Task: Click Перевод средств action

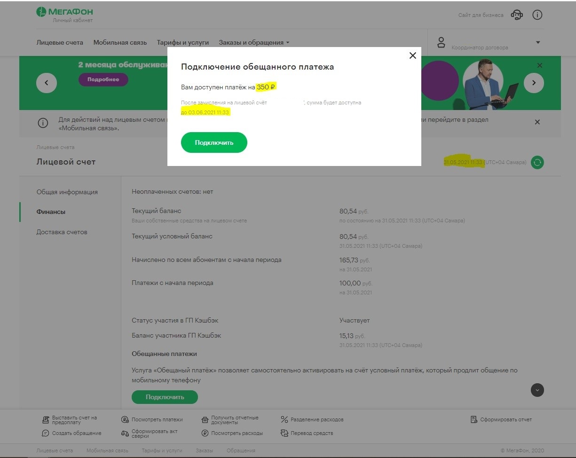Action: tap(307, 433)
